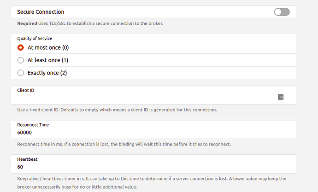Click the Quality of Service heading
Viewport: 318px width, 192px height.
(35, 39)
